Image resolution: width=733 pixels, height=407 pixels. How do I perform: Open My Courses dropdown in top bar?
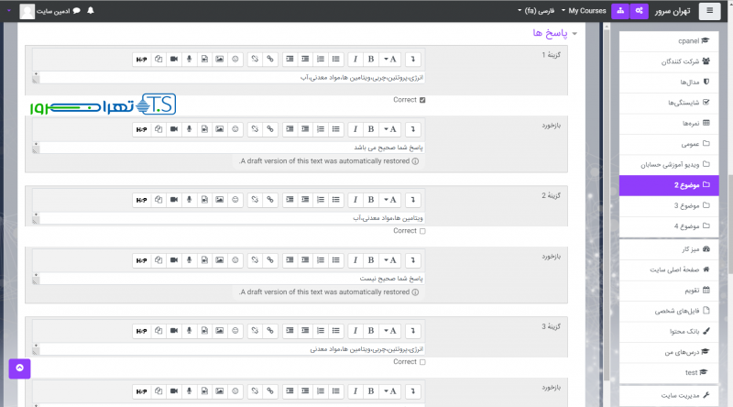point(586,11)
